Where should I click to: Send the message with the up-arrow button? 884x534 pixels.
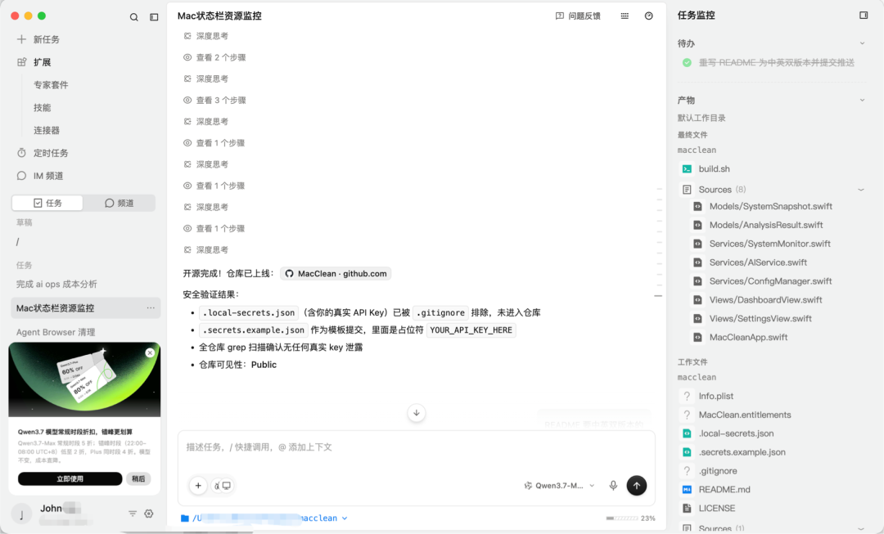[x=637, y=486]
